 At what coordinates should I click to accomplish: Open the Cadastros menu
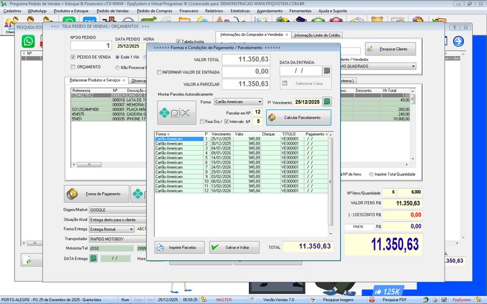click(x=12, y=11)
